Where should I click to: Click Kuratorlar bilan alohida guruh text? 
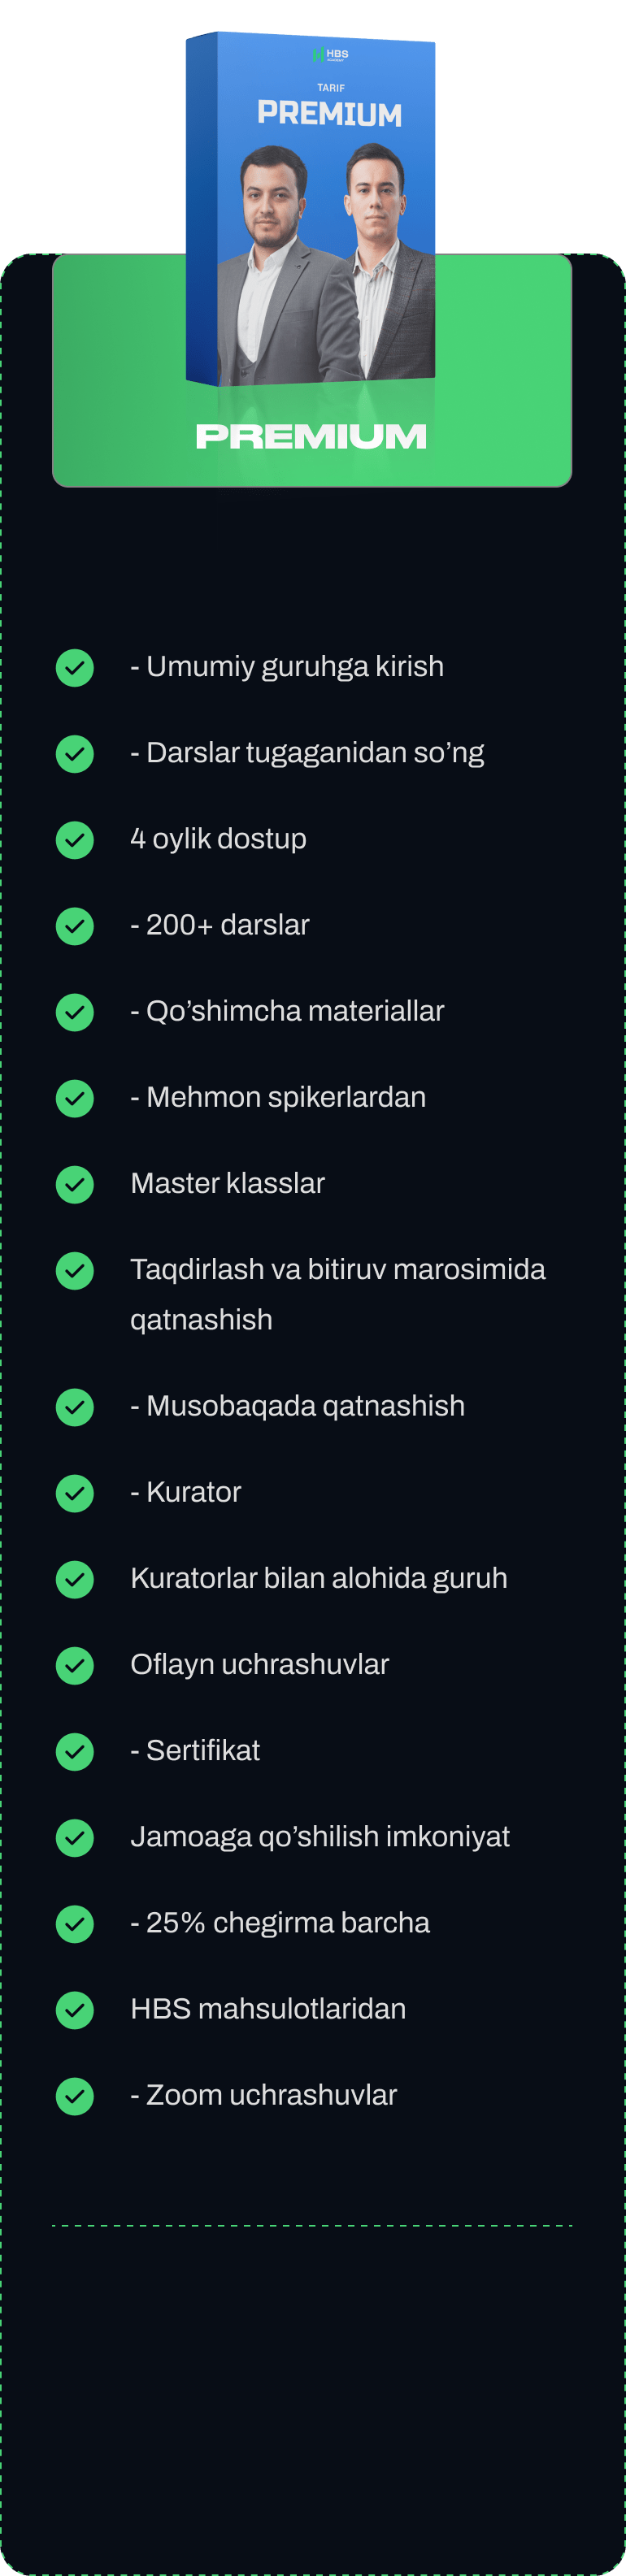(319, 1578)
